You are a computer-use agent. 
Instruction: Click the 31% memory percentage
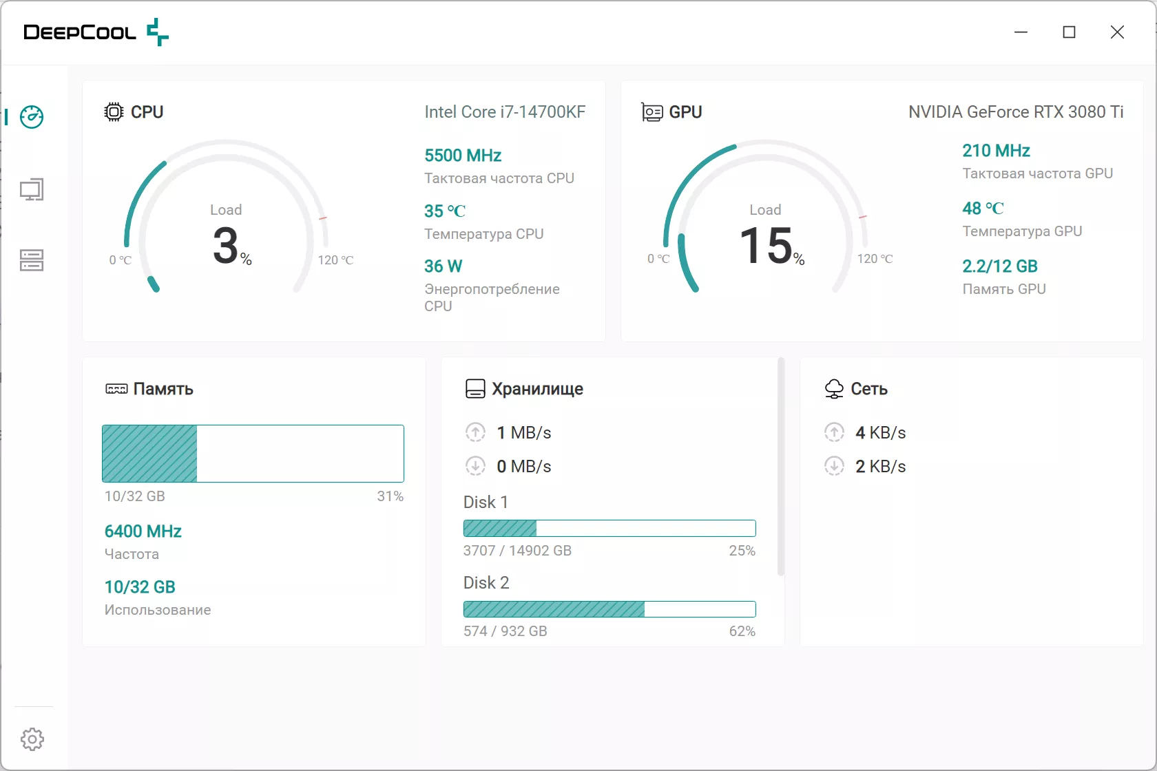coord(390,496)
